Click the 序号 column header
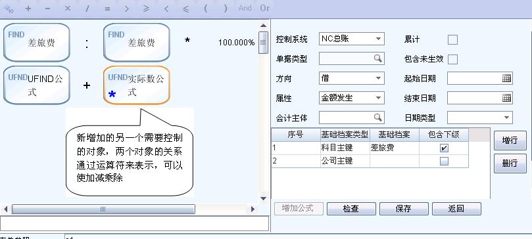 click(x=295, y=135)
